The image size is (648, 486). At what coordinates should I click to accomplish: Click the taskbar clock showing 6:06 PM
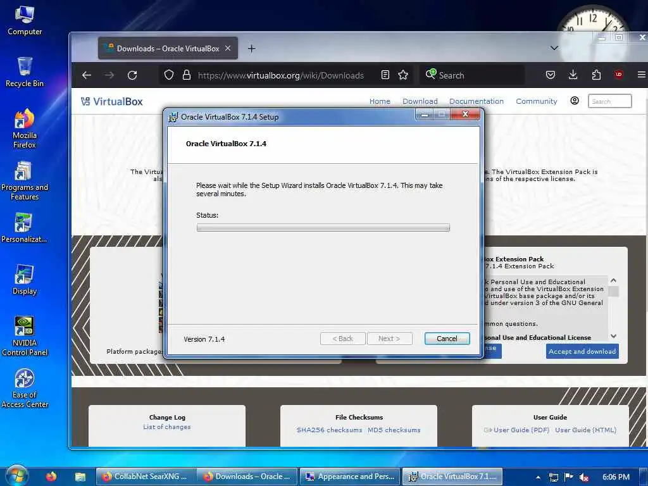point(616,477)
